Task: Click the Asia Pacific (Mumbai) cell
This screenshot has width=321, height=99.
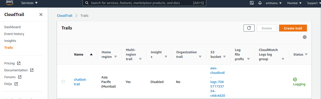Action: tap(109, 82)
